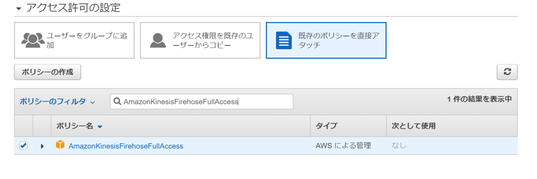Click the group users icon
The image size is (537, 179).
(33, 40)
